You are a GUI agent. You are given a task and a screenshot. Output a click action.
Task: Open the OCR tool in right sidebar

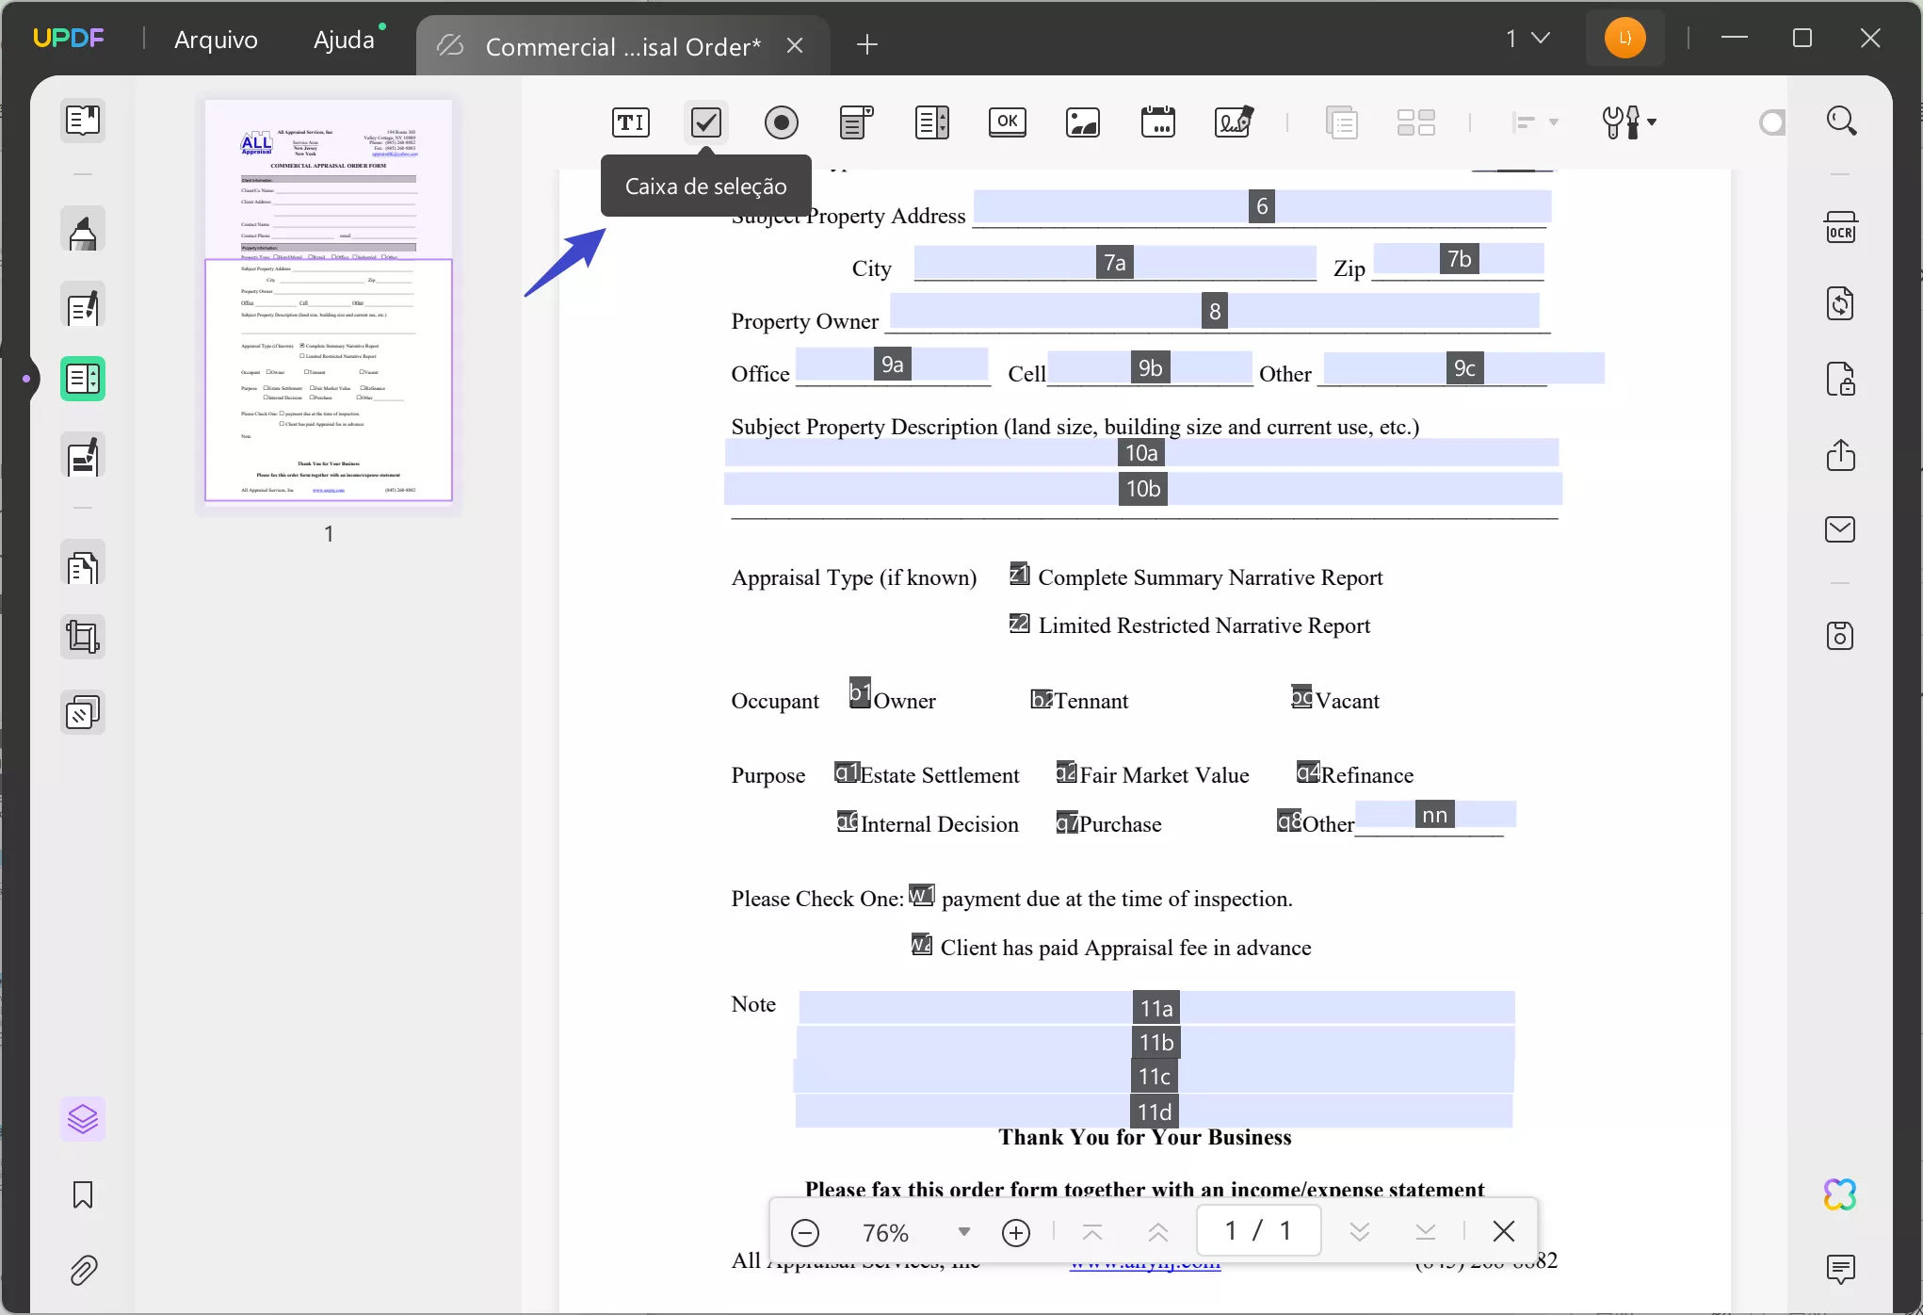pos(1841,226)
